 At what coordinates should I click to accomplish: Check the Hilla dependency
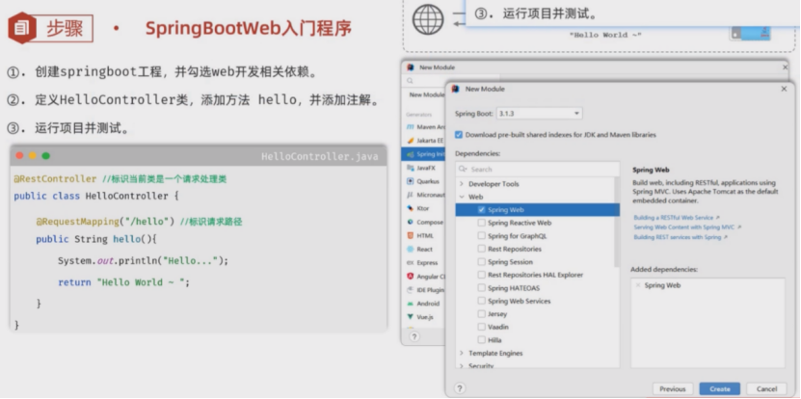click(481, 340)
